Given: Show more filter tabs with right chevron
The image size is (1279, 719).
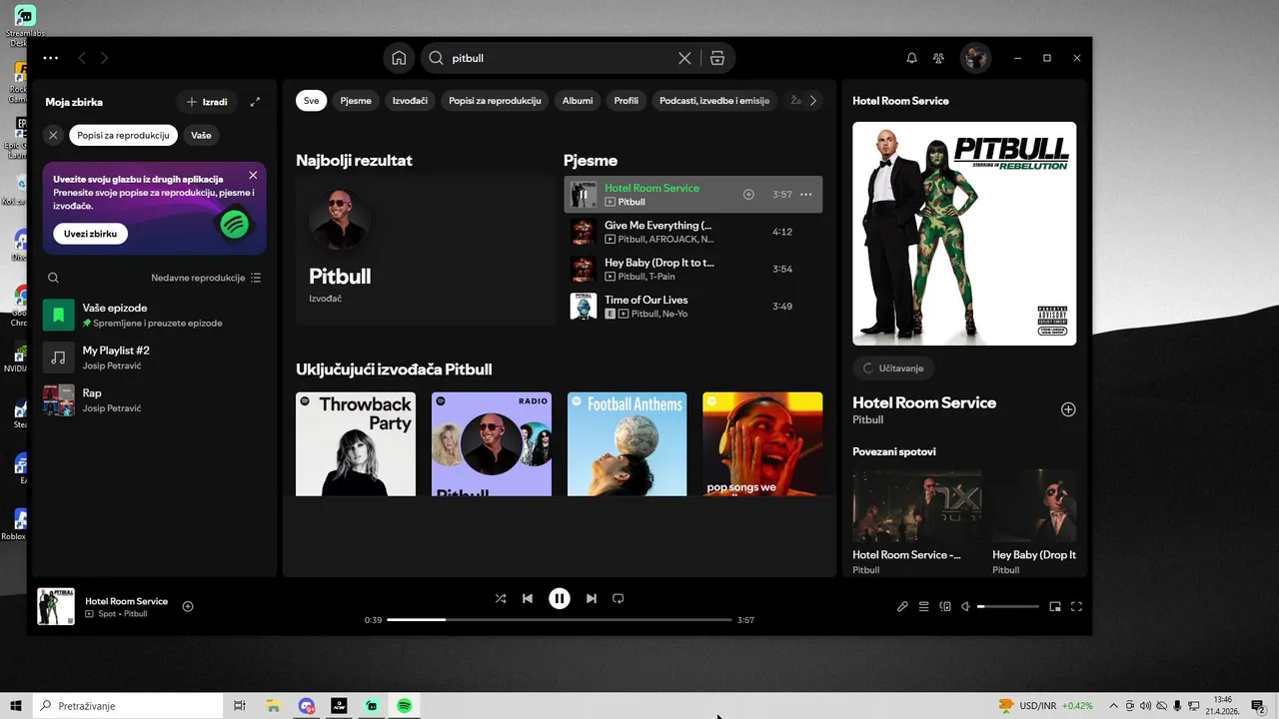Looking at the screenshot, I should click(813, 101).
